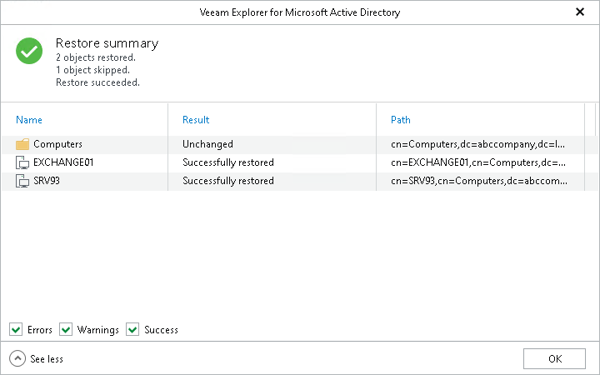
Task: Click the Computers folder icon
Action: 22,144
